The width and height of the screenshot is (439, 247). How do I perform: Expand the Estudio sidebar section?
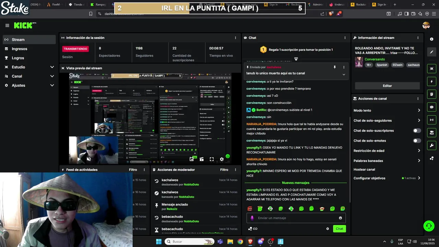[29, 67]
